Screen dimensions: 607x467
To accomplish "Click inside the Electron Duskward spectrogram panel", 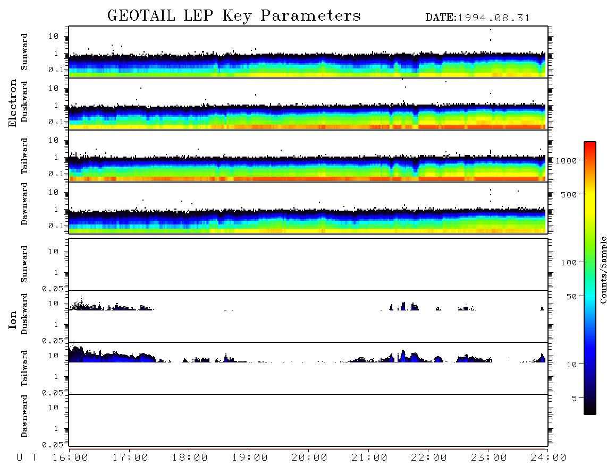I will [x=308, y=103].
